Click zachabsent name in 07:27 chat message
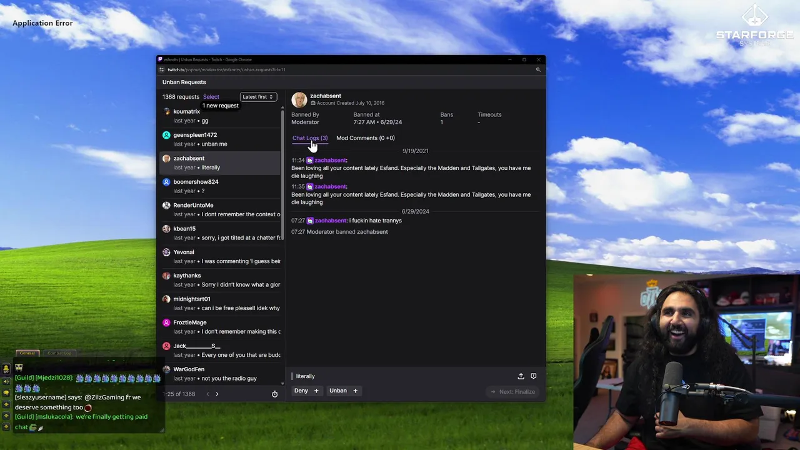The image size is (800, 450). pos(330,221)
